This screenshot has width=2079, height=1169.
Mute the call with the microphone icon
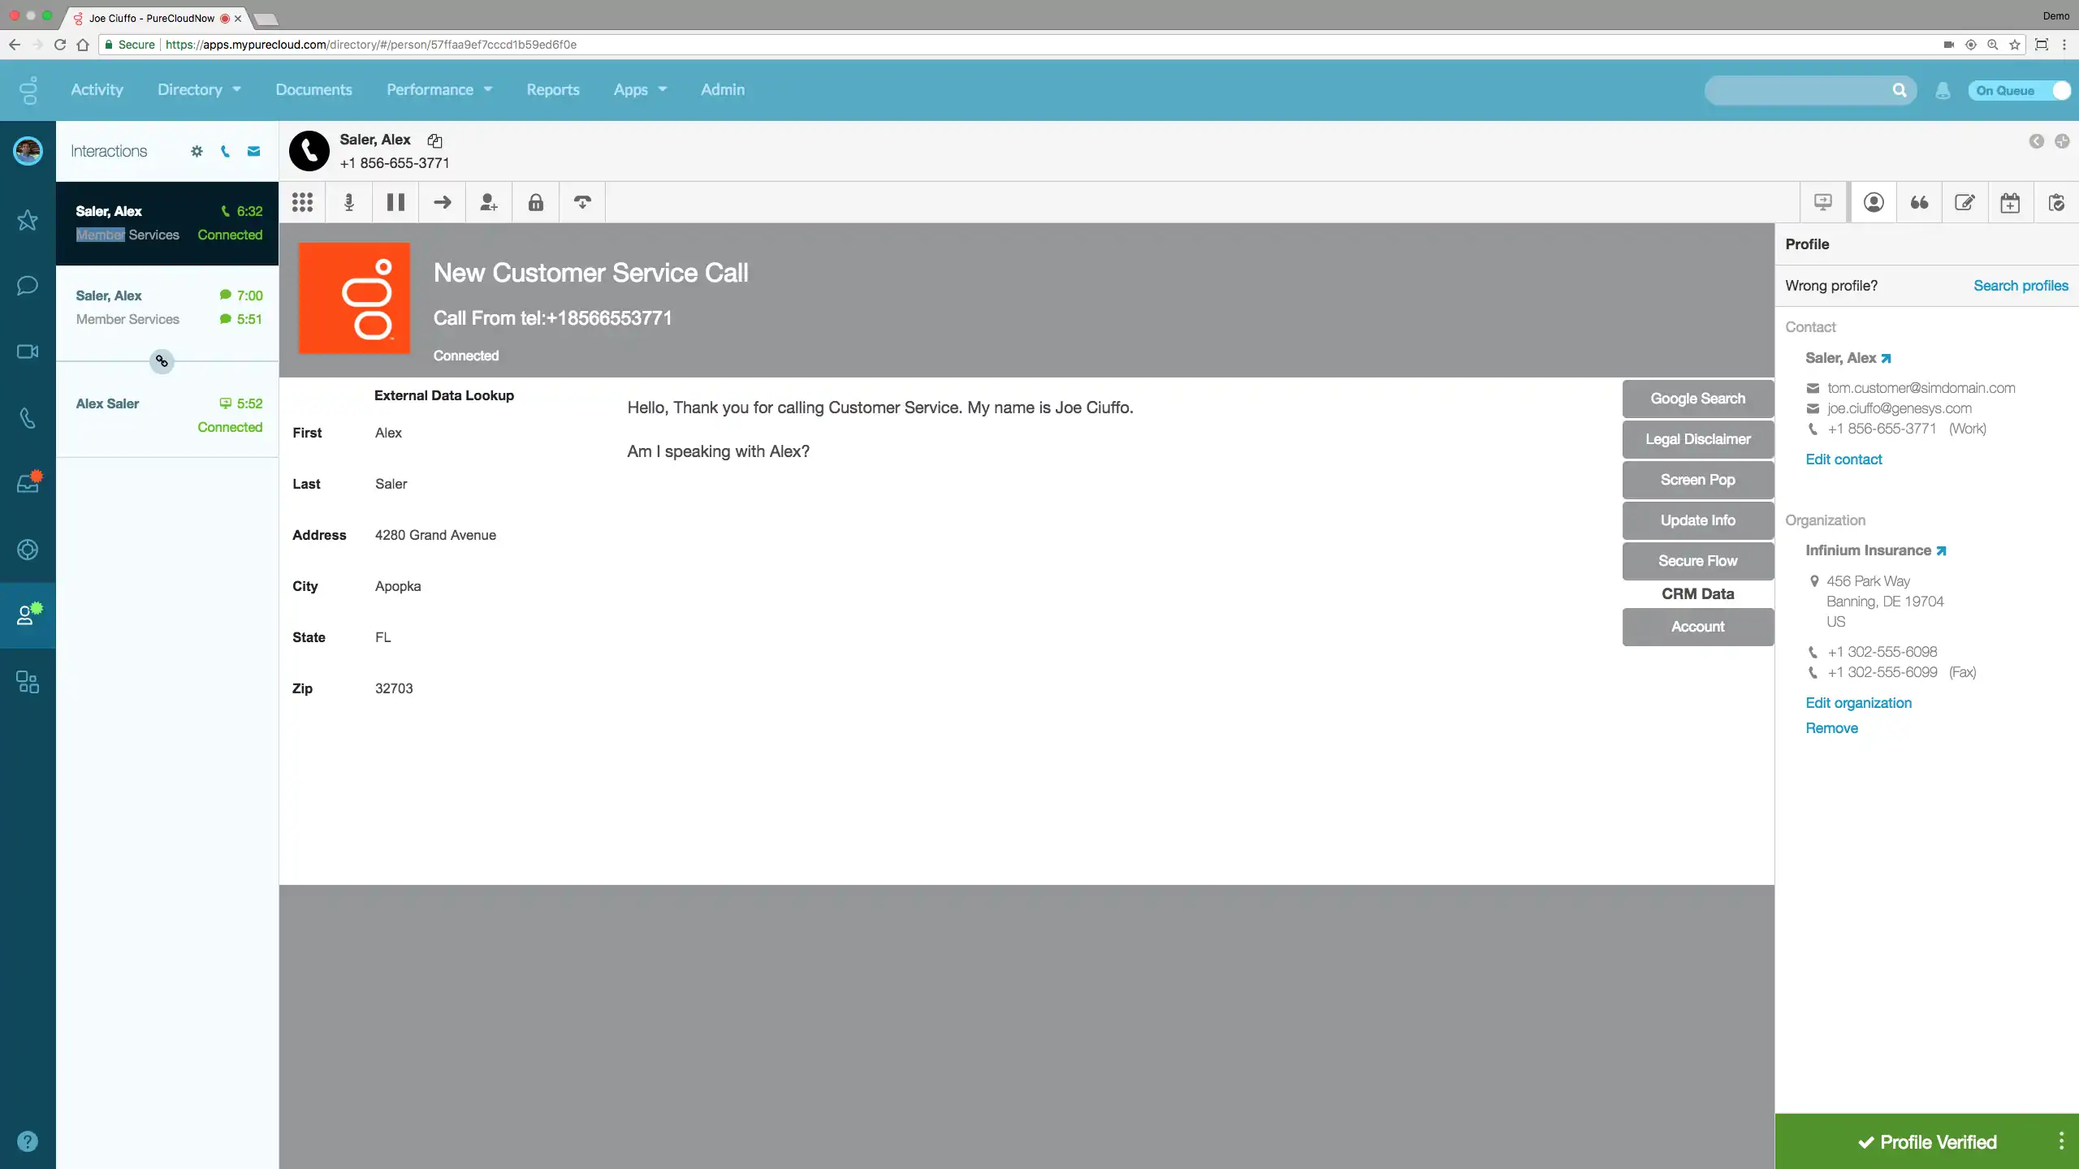349,202
